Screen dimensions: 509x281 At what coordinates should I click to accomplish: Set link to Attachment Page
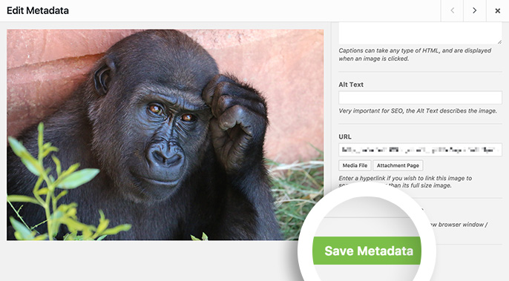click(398, 165)
